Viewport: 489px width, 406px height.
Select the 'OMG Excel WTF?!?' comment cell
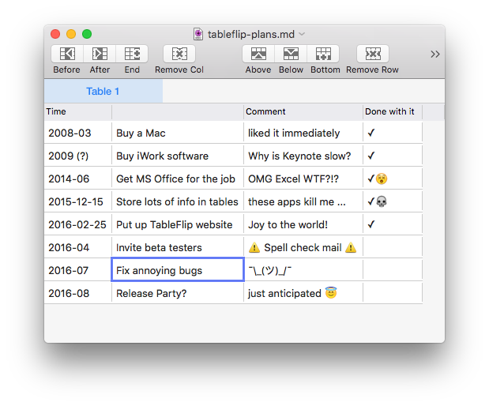pos(303,179)
